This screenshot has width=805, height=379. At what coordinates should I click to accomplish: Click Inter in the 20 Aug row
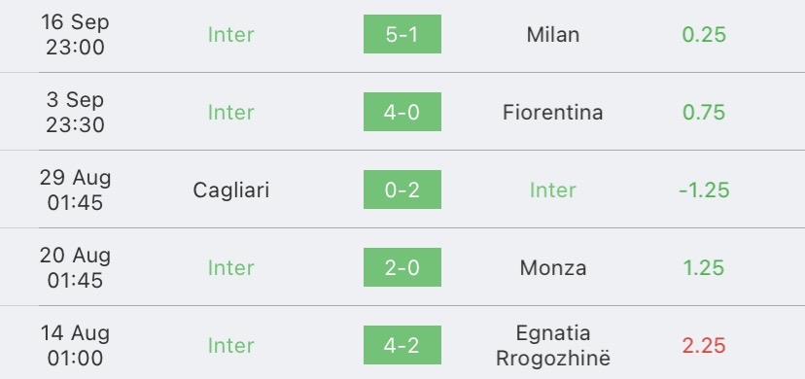(x=231, y=267)
